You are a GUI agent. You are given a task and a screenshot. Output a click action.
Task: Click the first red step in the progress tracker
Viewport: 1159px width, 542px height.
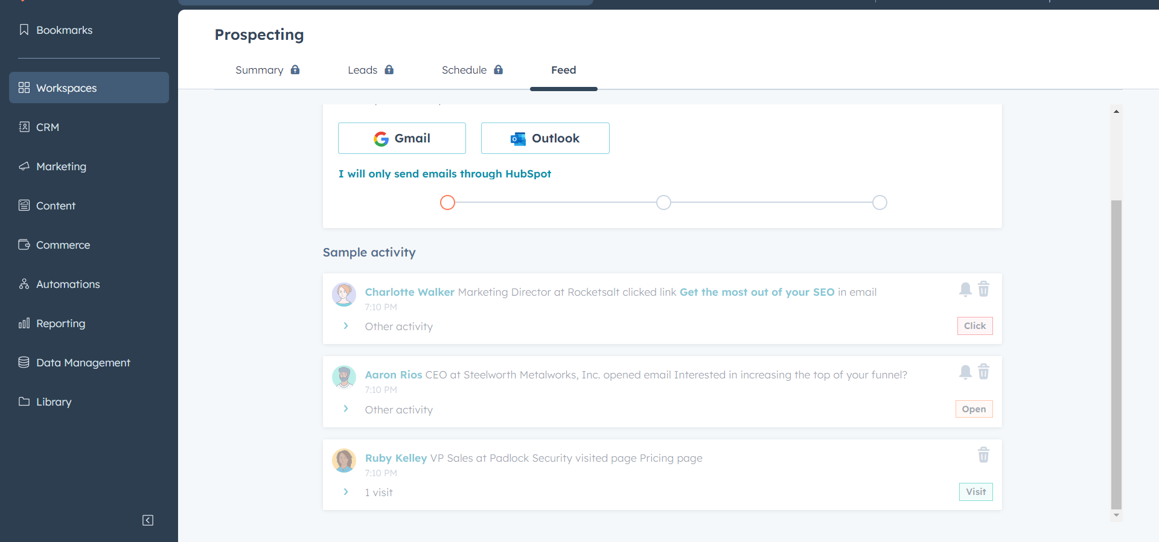click(447, 203)
